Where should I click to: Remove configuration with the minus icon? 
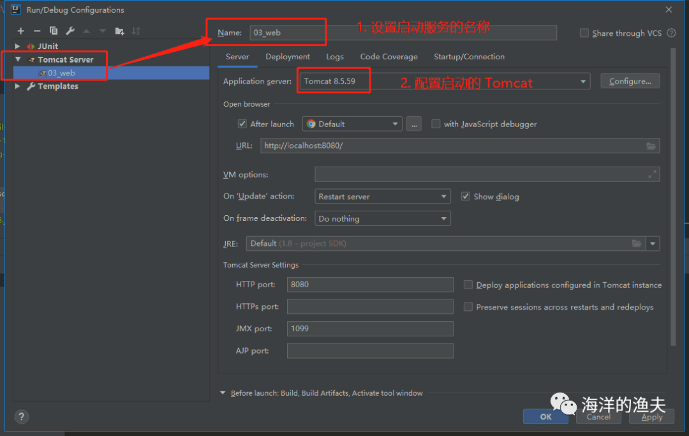coord(37,31)
